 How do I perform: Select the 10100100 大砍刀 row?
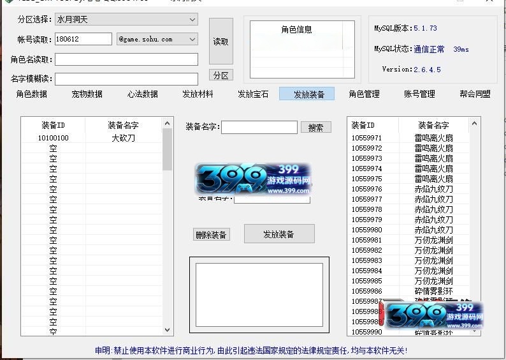point(92,138)
